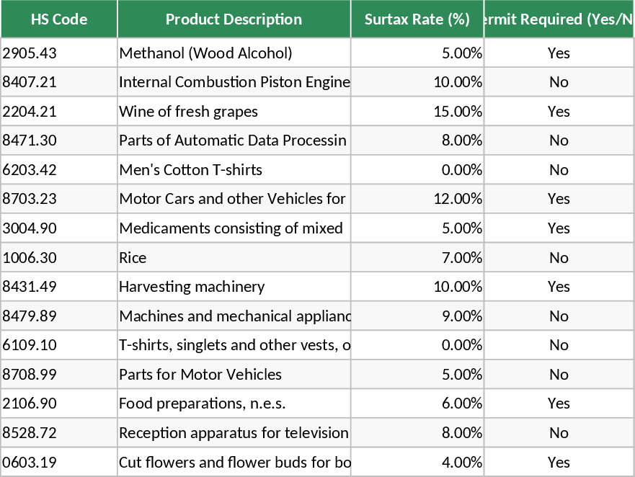Click the Methanol (Wood Alcohol) cell

tap(234, 53)
